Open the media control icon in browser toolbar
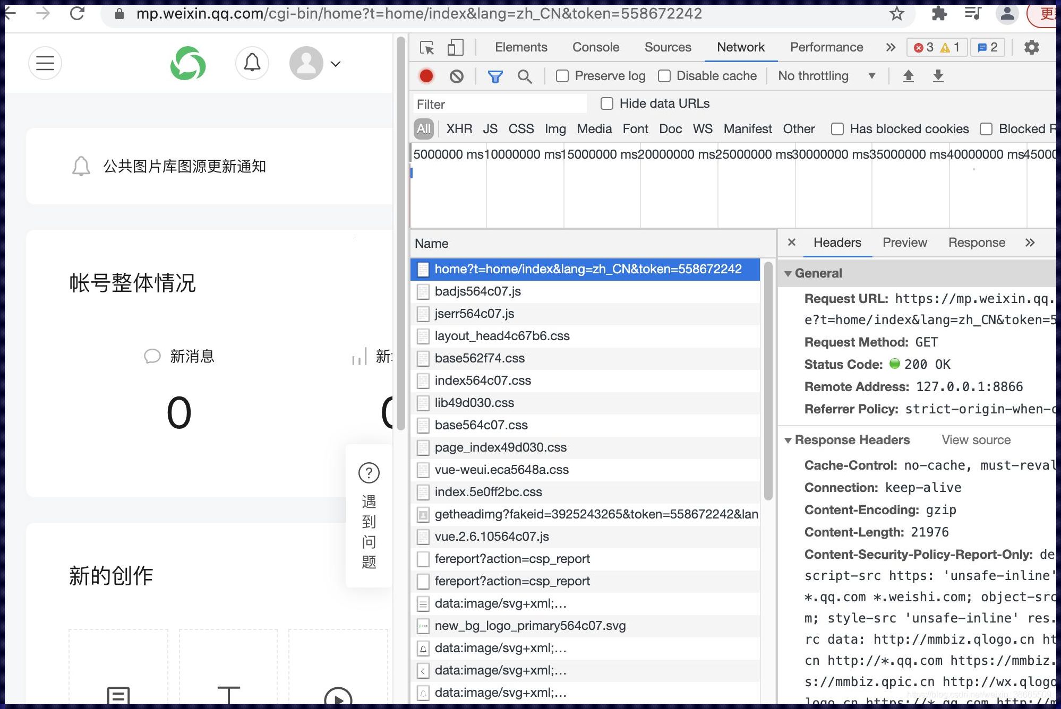 point(973,13)
